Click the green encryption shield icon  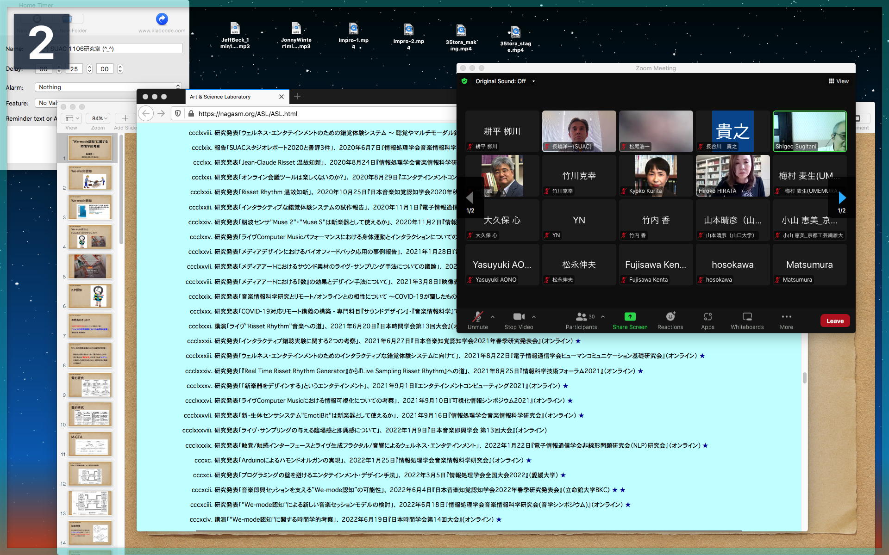(464, 81)
